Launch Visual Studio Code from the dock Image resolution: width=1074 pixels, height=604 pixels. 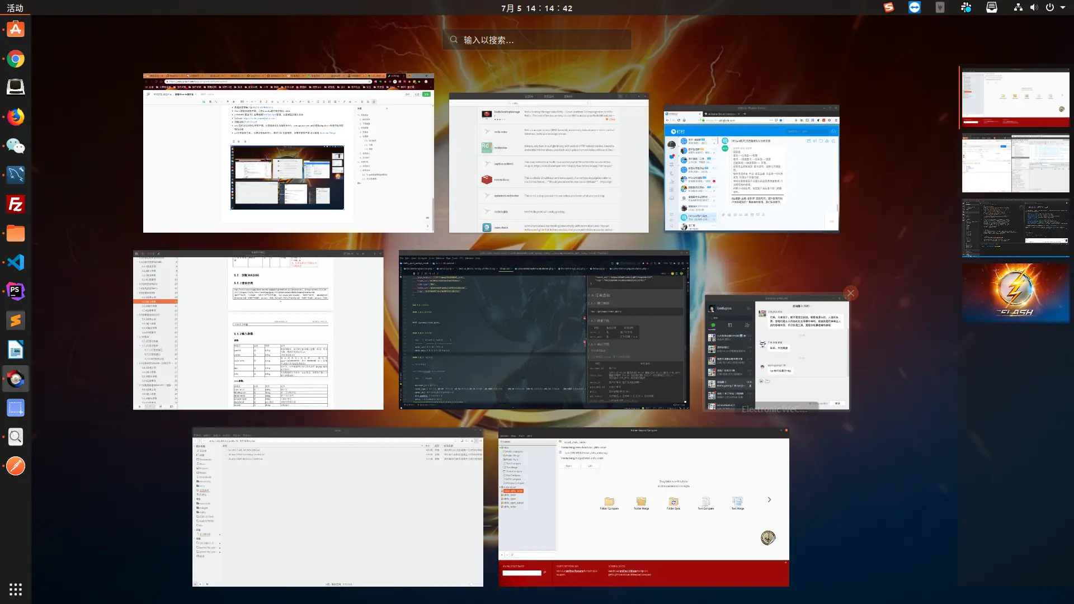[x=16, y=262]
